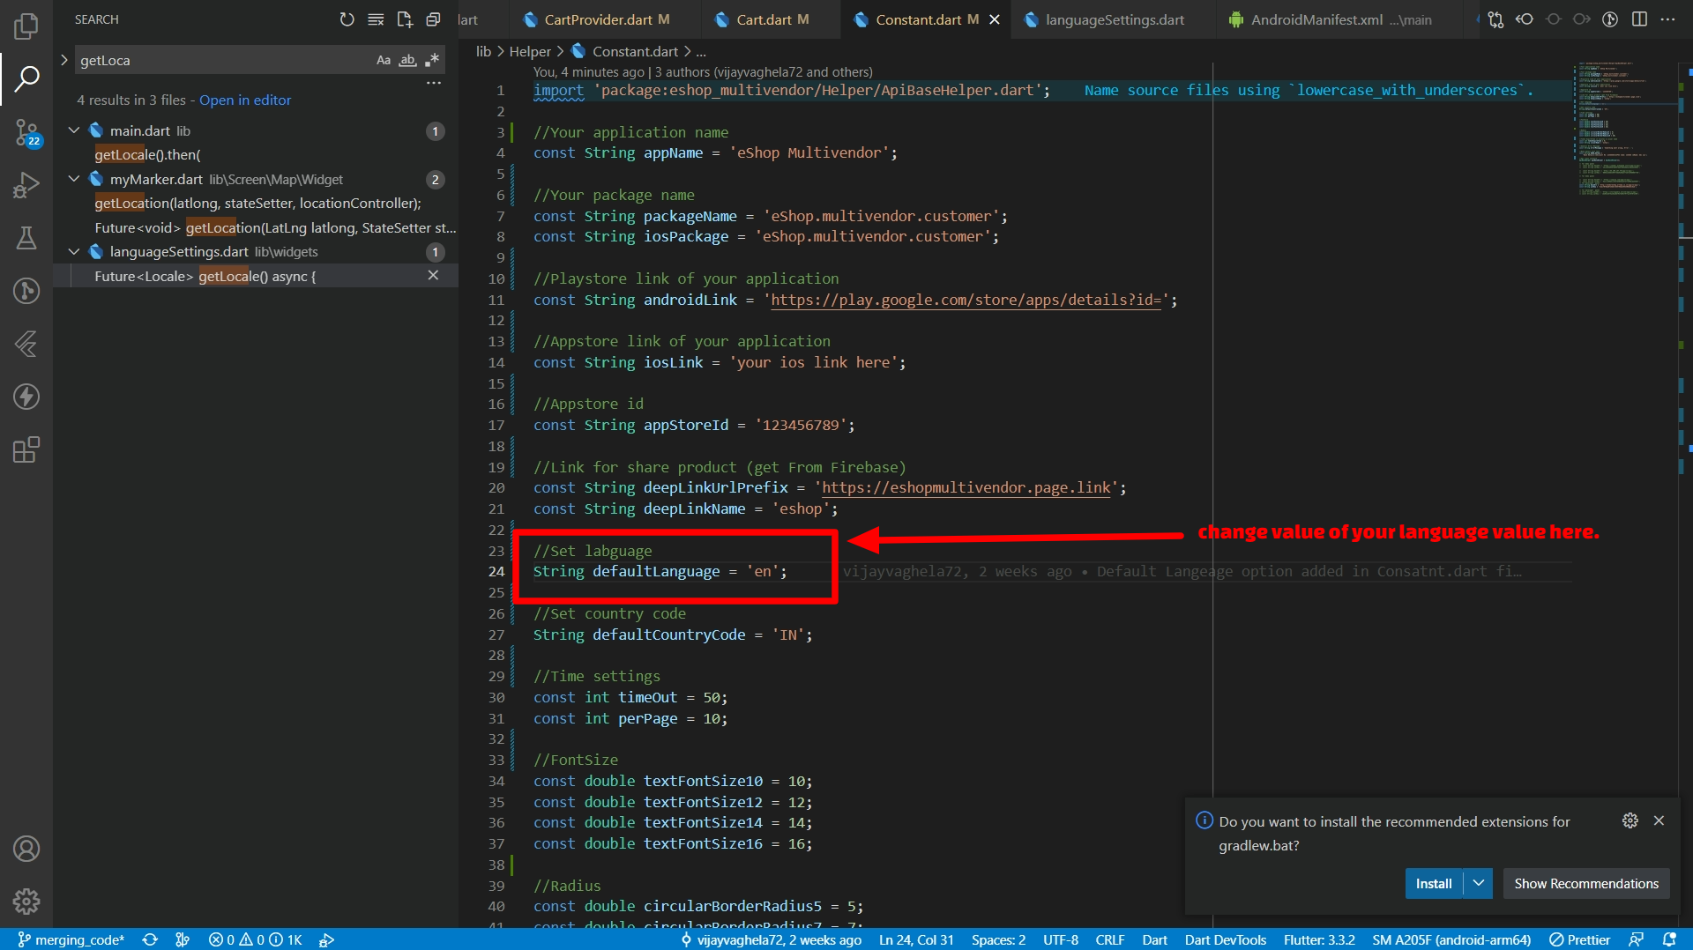Open the Explorer view in activity bar
The height and width of the screenshot is (950, 1693).
click(x=26, y=26)
